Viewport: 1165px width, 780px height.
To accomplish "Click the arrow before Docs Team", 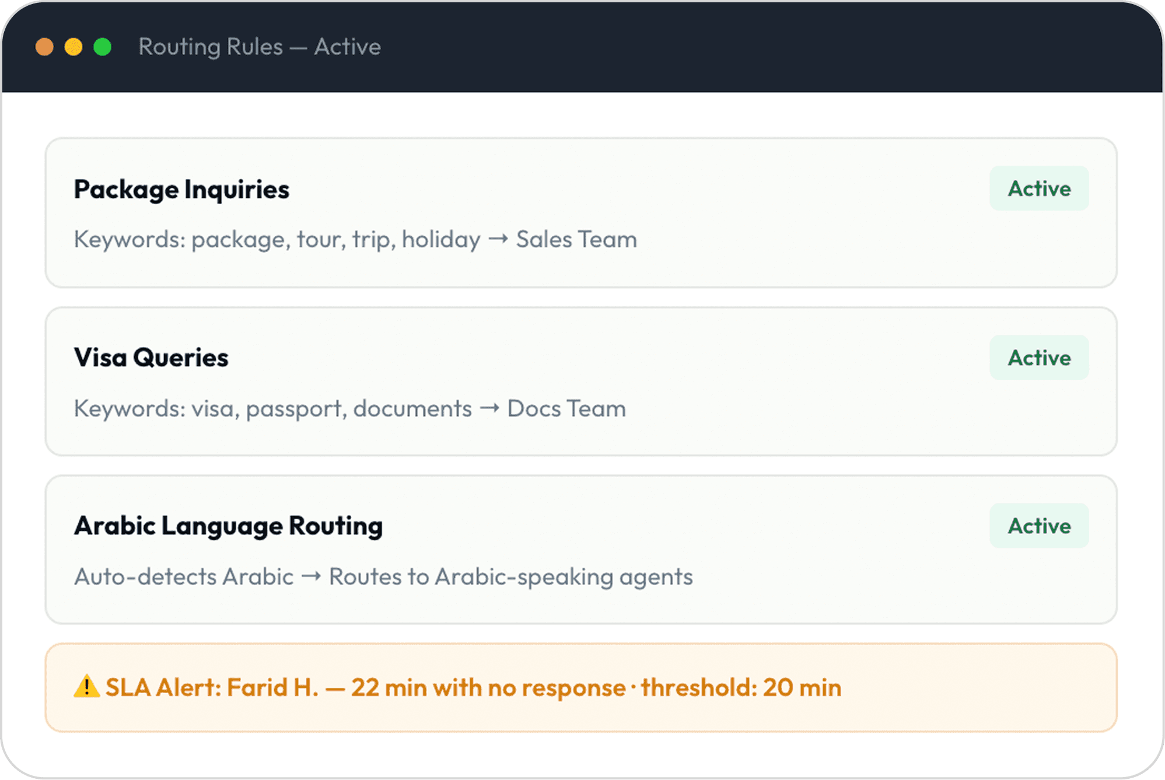I will pyautogui.click(x=489, y=408).
